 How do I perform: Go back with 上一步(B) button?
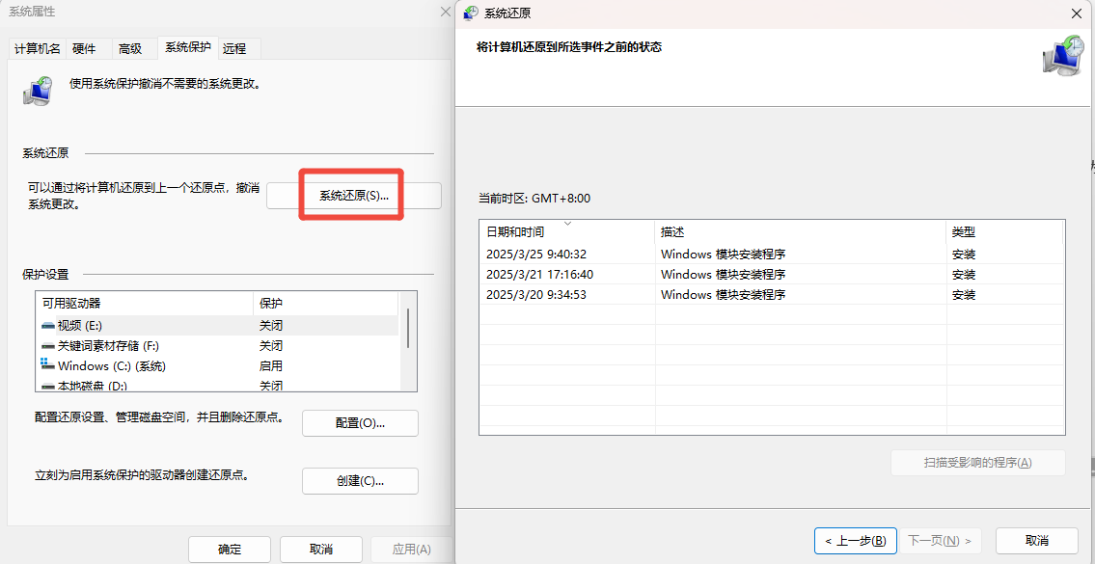point(856,540)
